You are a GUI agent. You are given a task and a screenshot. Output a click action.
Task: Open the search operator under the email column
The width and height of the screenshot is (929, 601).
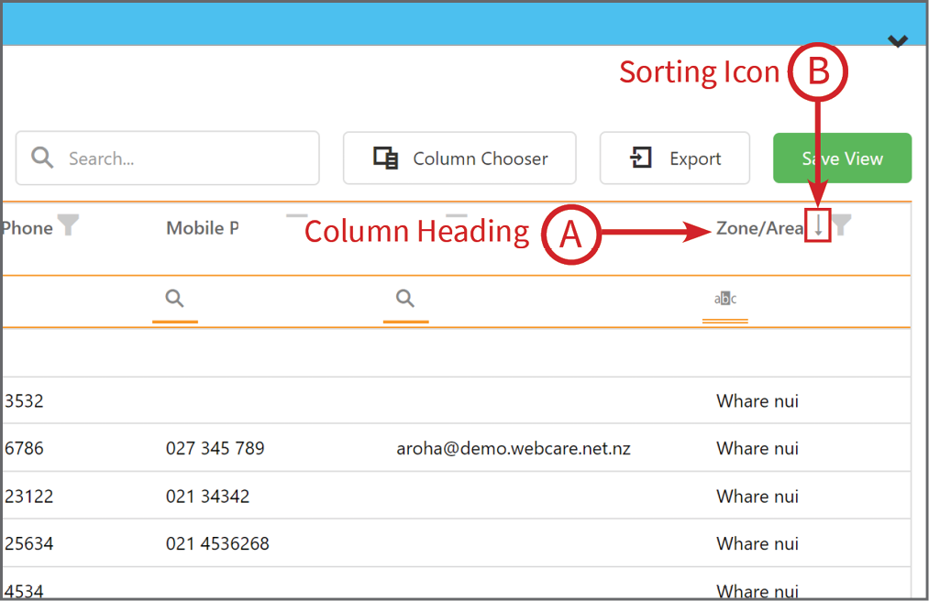pos(405,299)
